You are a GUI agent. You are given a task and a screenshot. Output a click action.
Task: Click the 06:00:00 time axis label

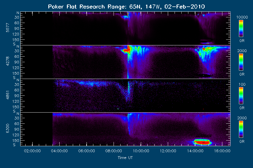87,151
